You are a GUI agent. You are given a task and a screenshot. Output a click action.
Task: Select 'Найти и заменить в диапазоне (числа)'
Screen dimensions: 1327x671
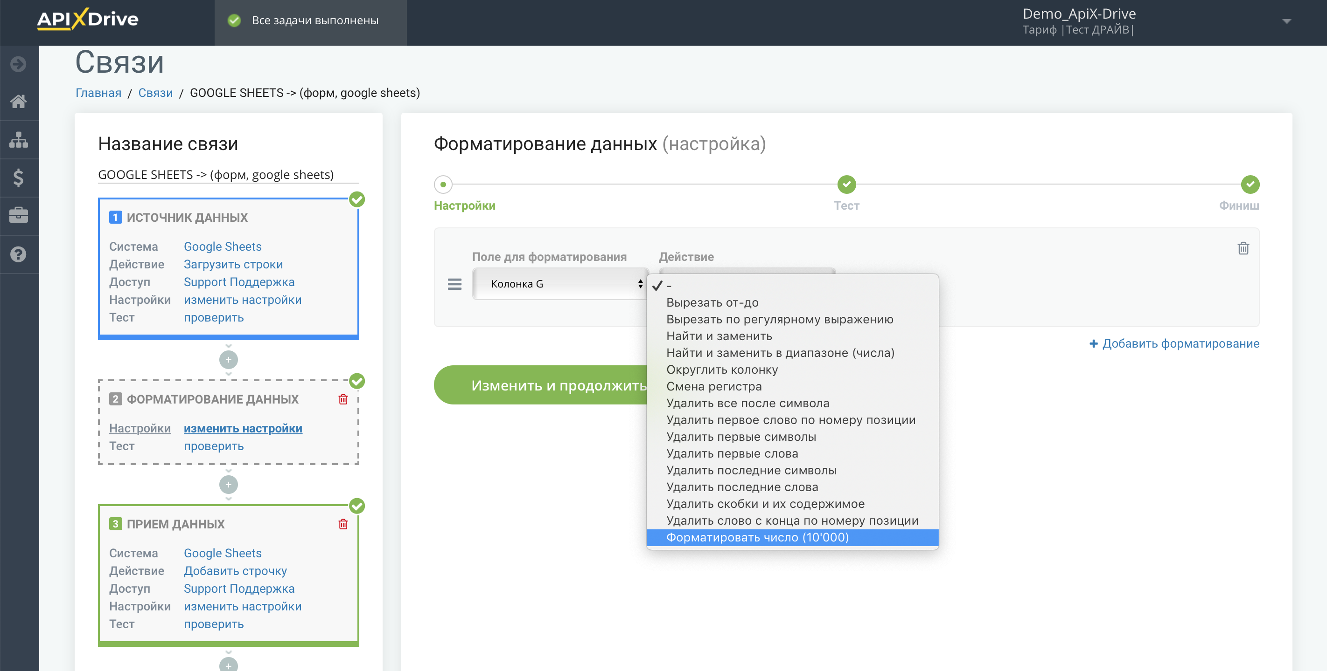click(x=792, y=353)
